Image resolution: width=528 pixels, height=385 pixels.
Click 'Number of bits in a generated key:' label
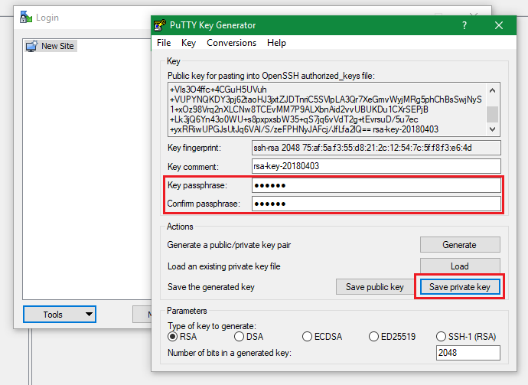pyautogui.click(x=230, y=353)
